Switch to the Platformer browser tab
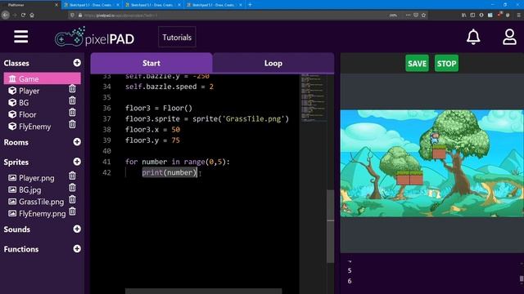524x294 pixels. click(x=30, y=5)
